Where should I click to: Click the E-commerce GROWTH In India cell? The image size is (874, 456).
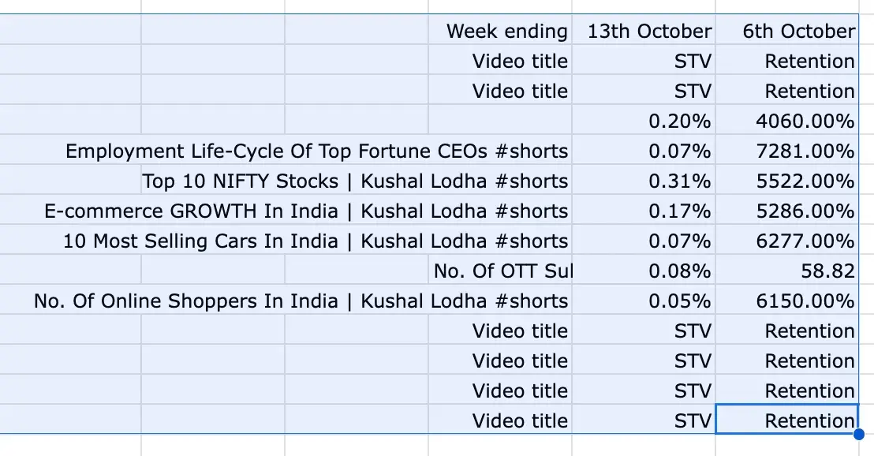click(x=306, y=211)
